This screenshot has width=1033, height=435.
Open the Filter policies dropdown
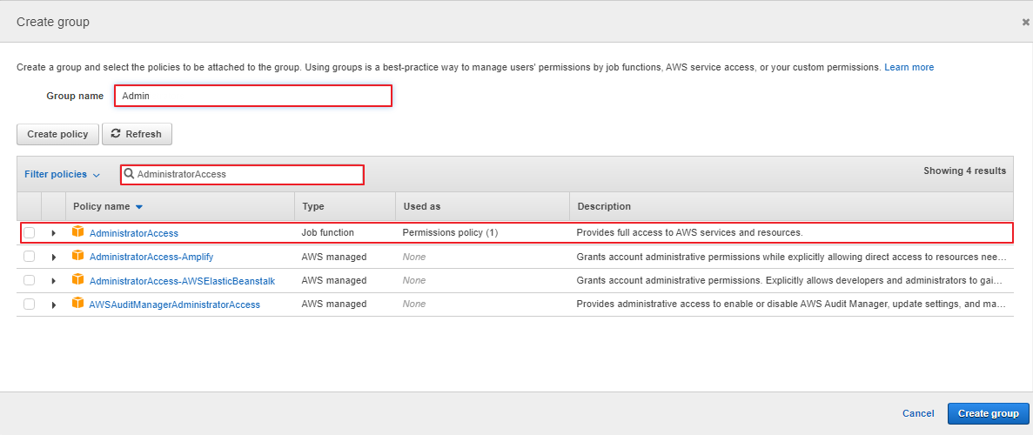pyautogui.click(x=62, y=175)
